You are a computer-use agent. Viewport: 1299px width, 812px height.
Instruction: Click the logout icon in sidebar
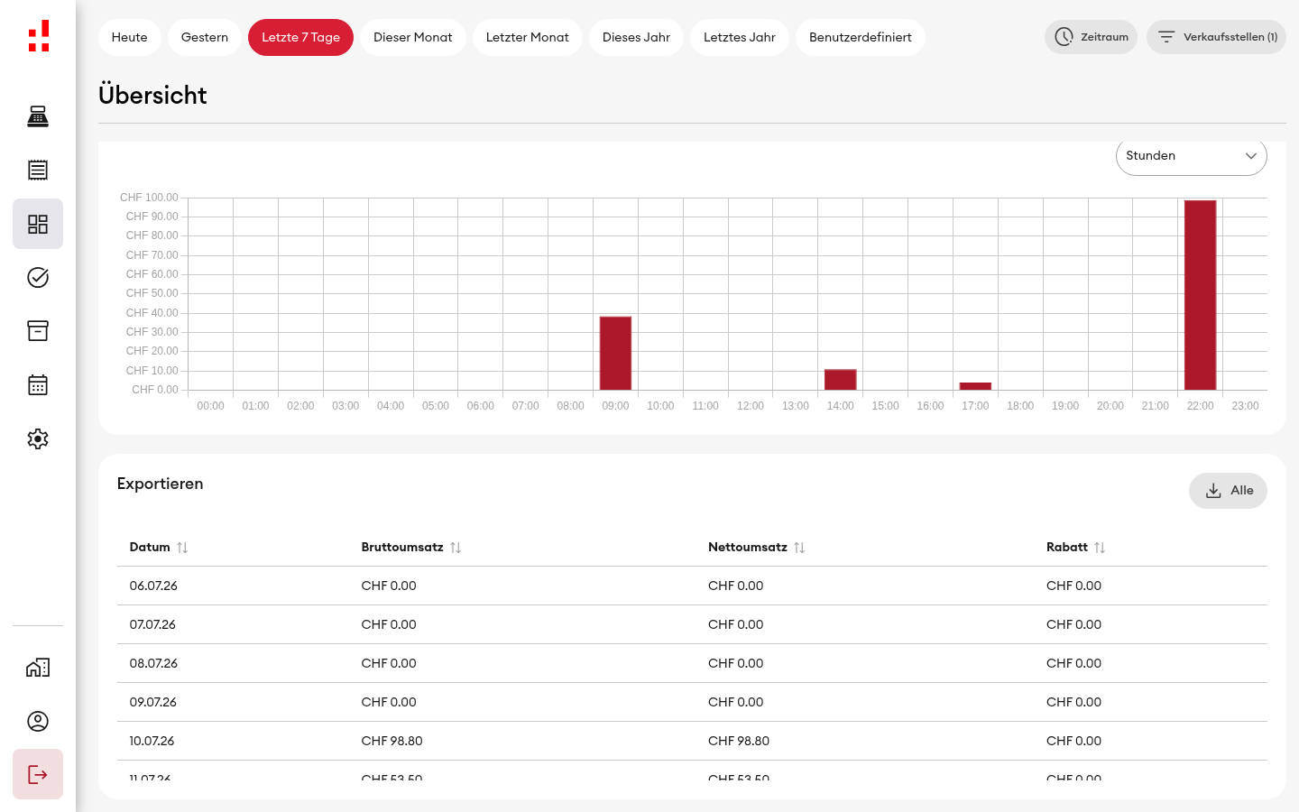click(38, 774)
